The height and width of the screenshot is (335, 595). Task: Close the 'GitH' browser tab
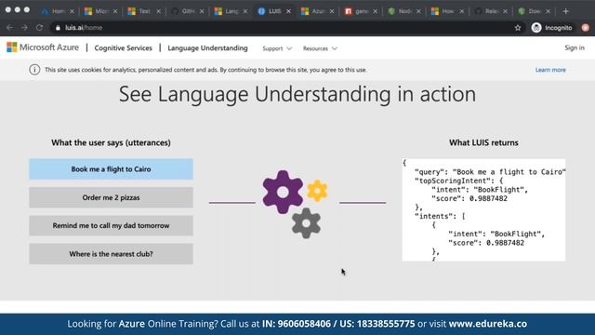point(202,11)
